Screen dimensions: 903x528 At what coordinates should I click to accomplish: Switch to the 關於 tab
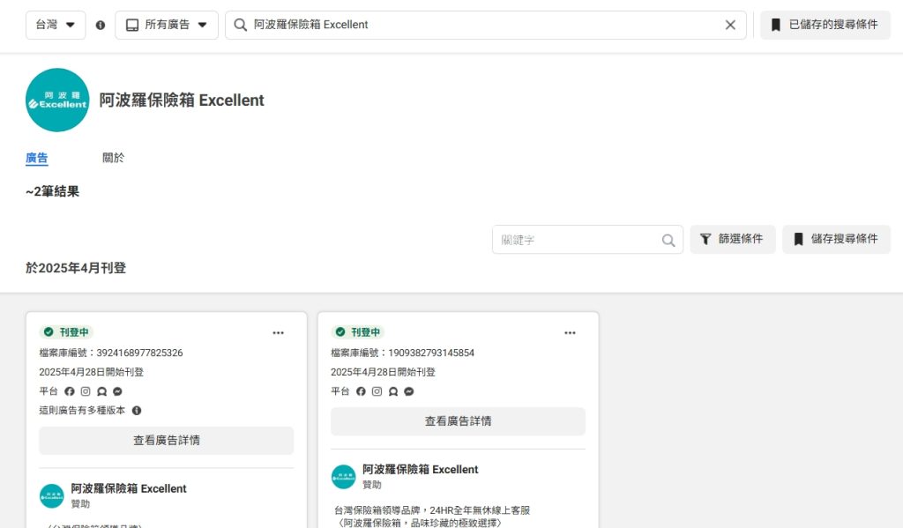point(113,158)
